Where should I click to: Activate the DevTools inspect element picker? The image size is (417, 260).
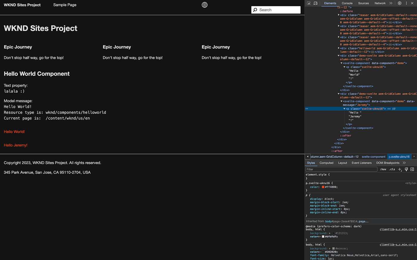[309, 3]
